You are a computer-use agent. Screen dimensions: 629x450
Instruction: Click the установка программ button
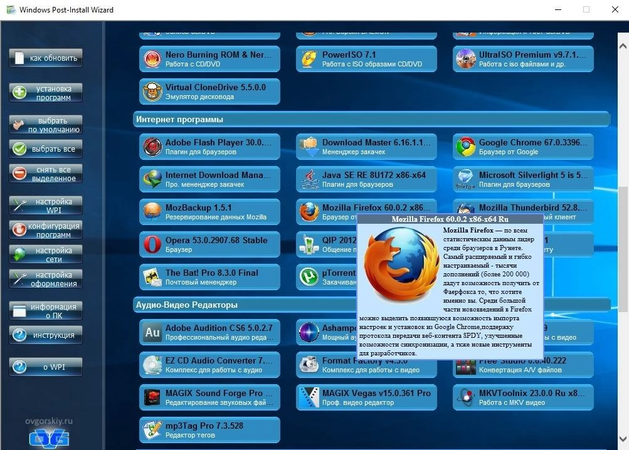(x=46, y=93)
